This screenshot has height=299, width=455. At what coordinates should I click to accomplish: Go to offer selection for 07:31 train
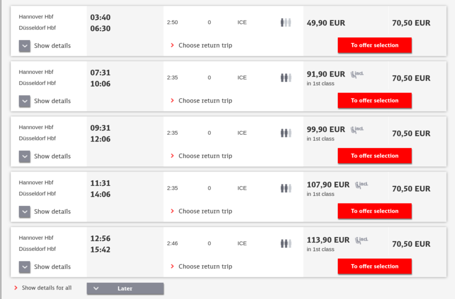[x=375, y=100]
